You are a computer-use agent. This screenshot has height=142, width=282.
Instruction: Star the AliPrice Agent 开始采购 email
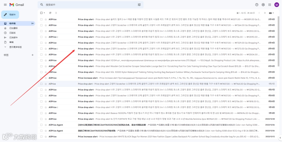(46, 131)
